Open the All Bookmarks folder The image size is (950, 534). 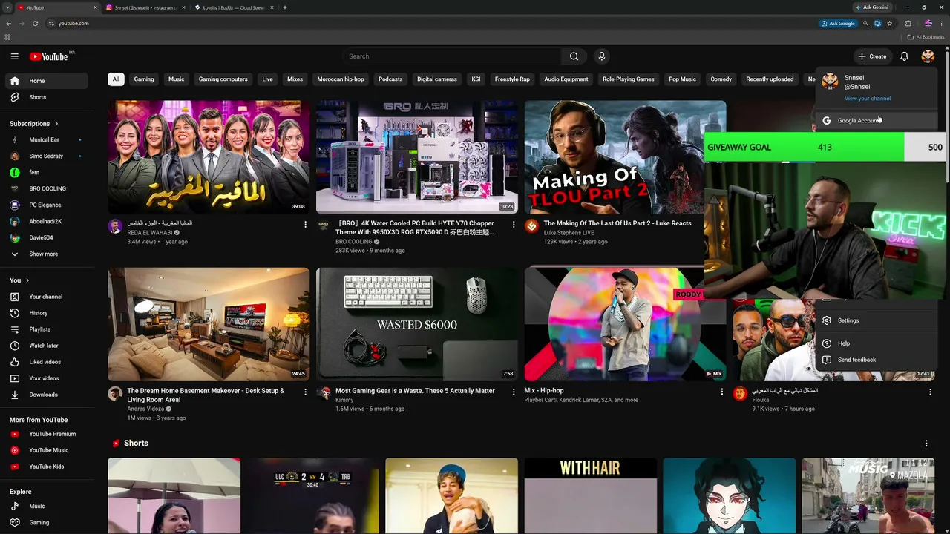[926, 37]
